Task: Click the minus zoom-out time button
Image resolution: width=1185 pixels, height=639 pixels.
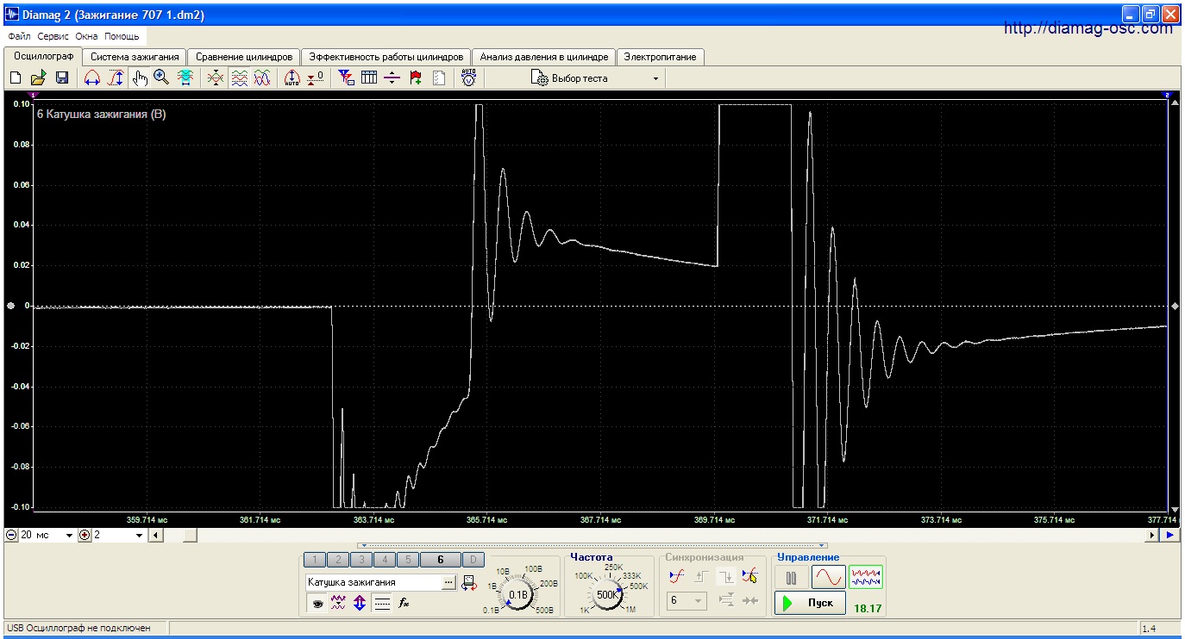Action: 11,535
